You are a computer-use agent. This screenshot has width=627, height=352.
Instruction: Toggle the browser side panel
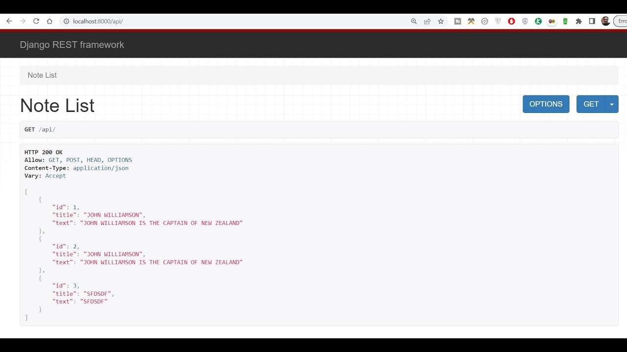592,21
